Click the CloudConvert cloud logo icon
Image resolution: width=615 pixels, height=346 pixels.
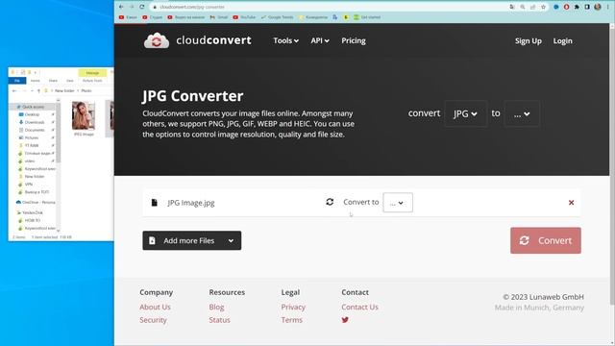[x=157, y=40]
